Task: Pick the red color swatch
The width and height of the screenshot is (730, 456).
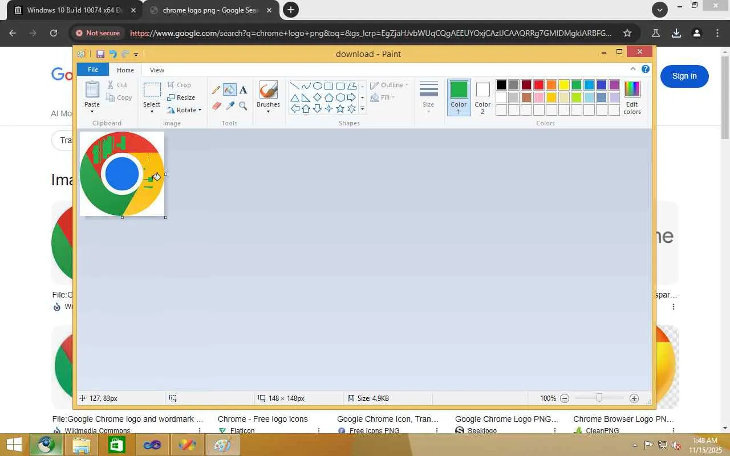Action: coord(539,85)
